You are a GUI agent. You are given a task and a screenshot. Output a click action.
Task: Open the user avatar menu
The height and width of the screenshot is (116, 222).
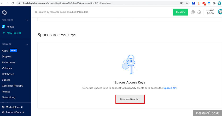[220, 12]
